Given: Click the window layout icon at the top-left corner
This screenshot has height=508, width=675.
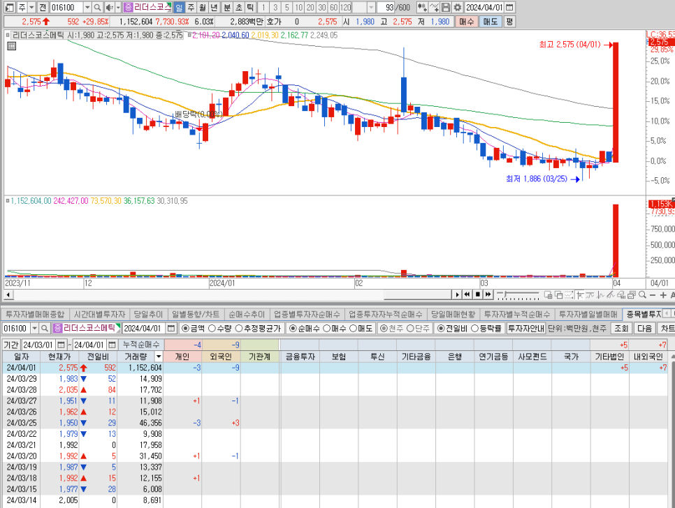Looking at the screenshot, I should tap(10, 7).
